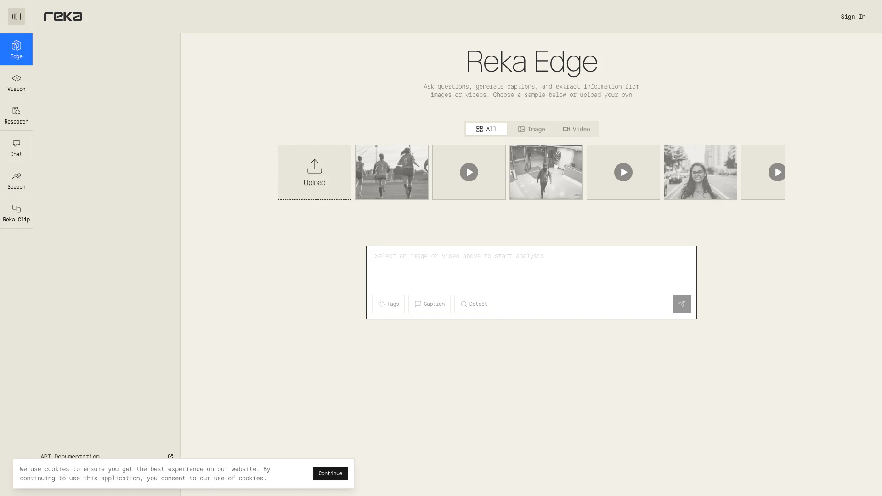
Task: Generate a Caption for the media
Action: pyautogui.click(x=429, y=304)
